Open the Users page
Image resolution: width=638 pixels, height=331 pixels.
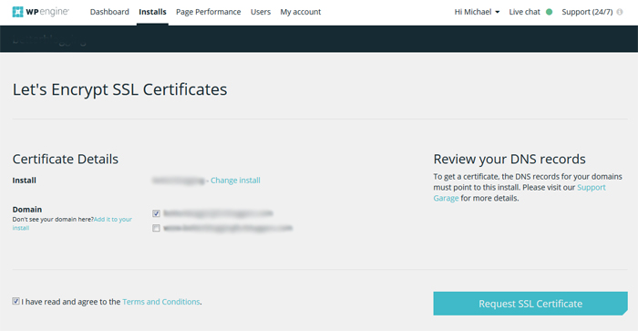click(261, 12)
